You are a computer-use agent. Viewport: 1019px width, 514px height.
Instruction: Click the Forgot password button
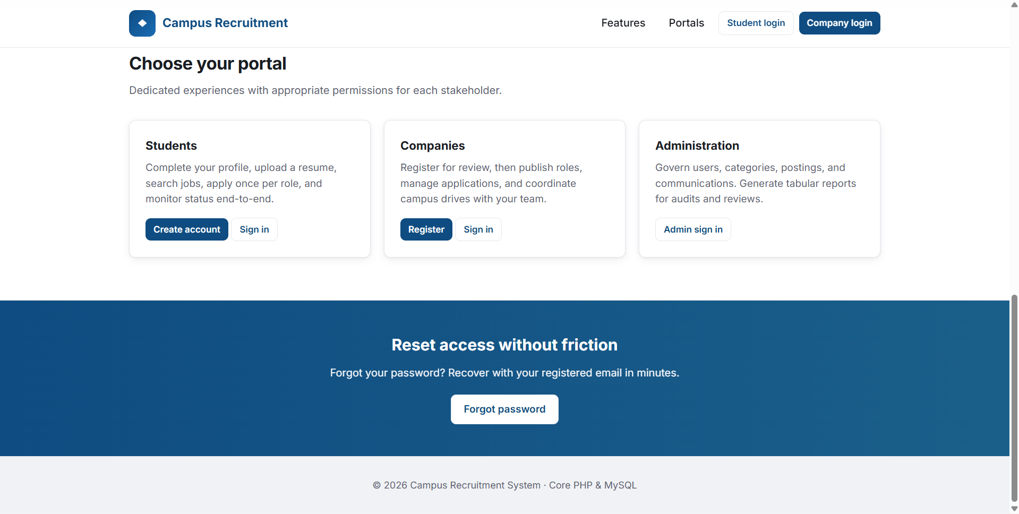pyautogui.click(x=504, y=409)
